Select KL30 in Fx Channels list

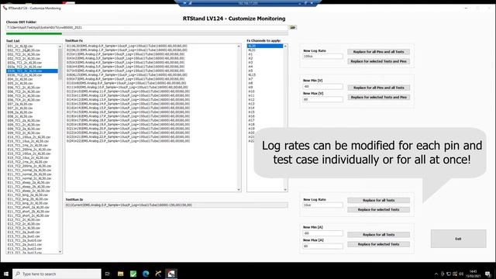tap(265, 46)
